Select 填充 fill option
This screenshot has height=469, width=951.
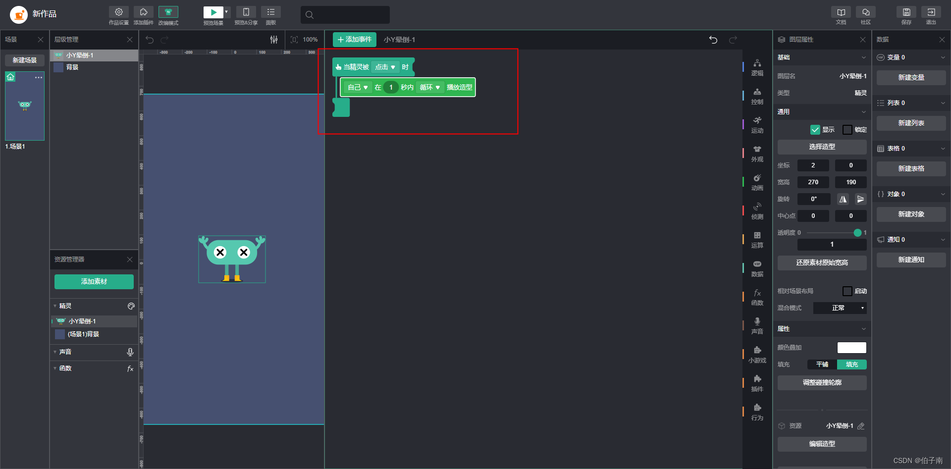(x=852, y=365)
